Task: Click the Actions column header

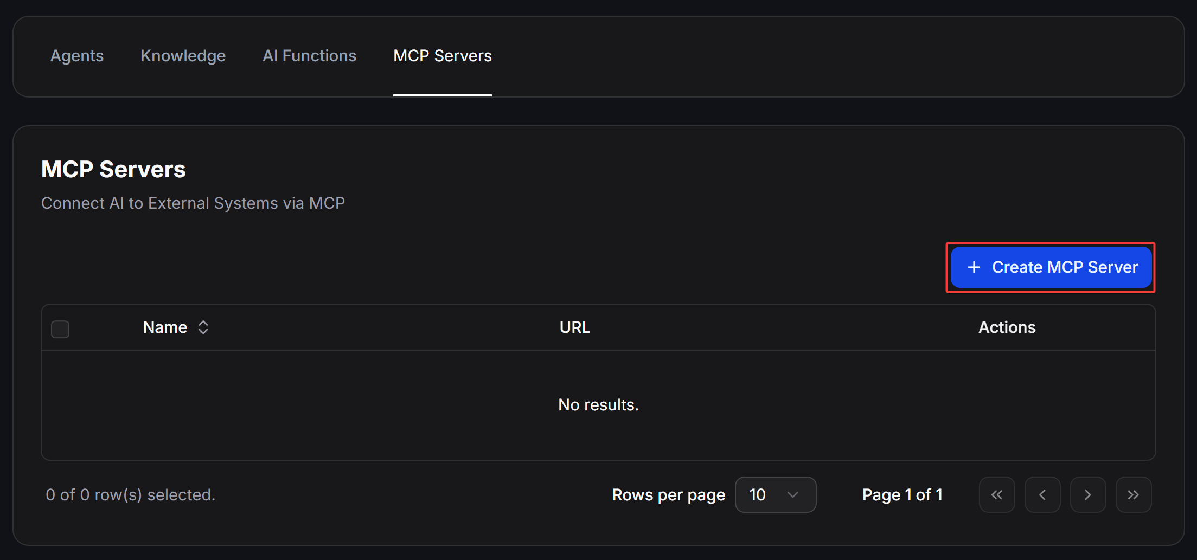Action: point(1007,327)
